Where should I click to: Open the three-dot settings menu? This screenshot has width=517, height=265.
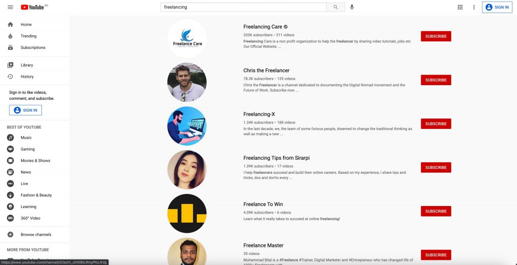(x=474, y=7)
